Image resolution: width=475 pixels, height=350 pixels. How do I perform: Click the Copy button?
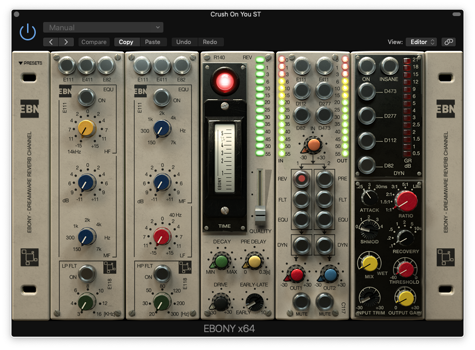[126, 42]
